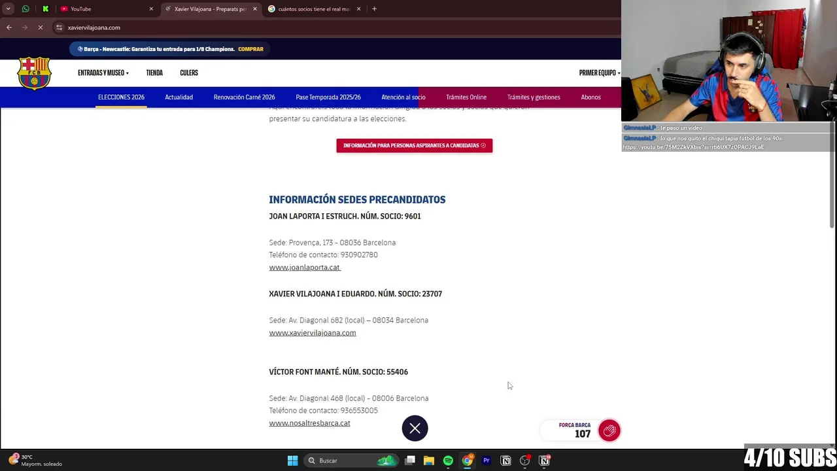The image size is (837, 471).
Task: Click Comprar in the Barça-Newcastle banner
Action: [x=250, y=49]
